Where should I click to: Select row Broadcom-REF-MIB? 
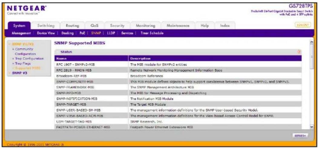coord(178,76)
